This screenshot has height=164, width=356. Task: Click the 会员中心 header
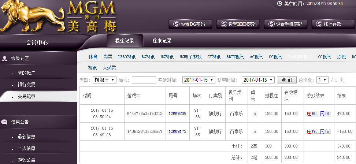click(x=37, y=42)
